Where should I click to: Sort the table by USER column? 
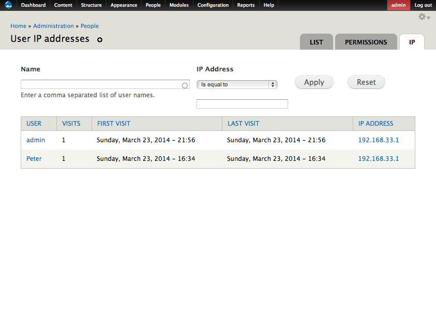point(34,124)
